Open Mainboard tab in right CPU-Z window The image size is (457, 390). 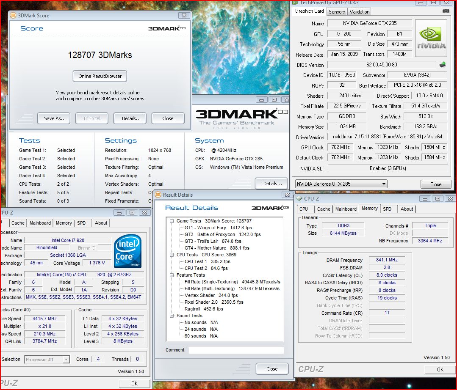[346, 209]
